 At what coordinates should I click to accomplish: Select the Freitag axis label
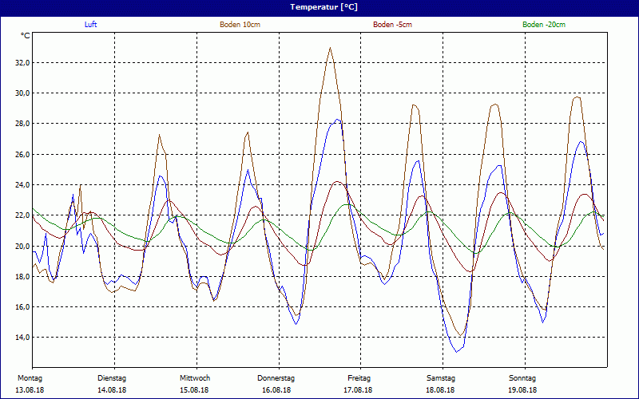click(359, 377)
